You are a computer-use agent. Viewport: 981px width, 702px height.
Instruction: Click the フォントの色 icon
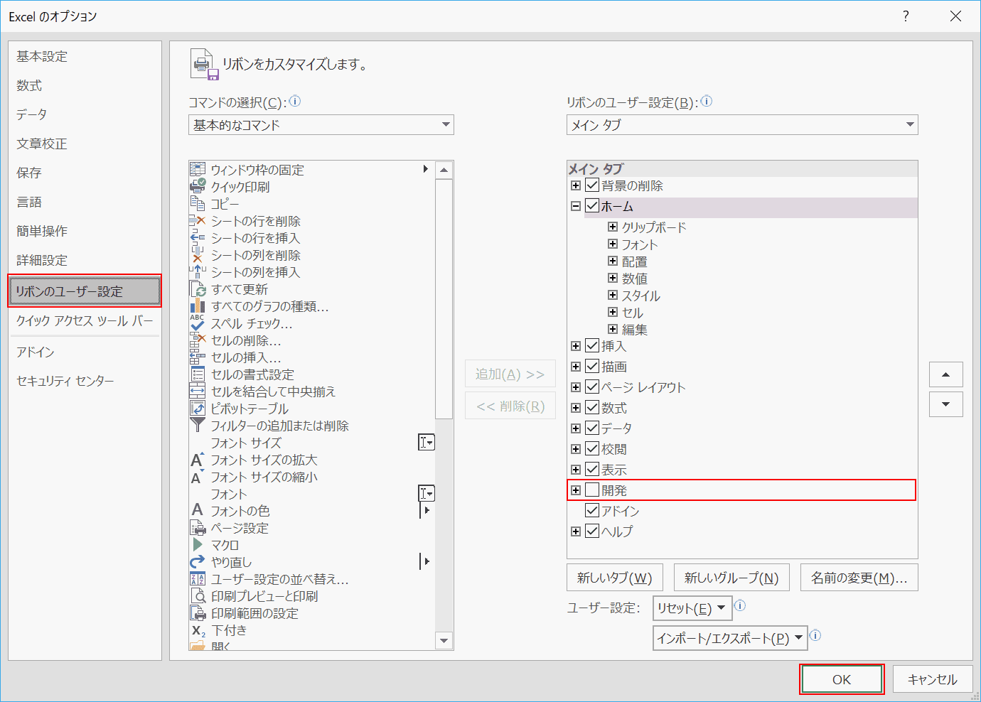click(198, 510)
